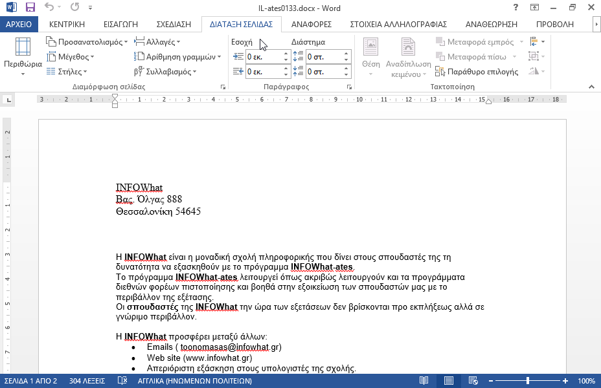Redo the last action
The width and height of the screenshot is (601, 388).
tap(74, 7)
